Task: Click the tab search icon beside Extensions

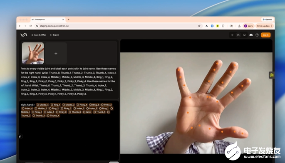Action: [231, 26]
